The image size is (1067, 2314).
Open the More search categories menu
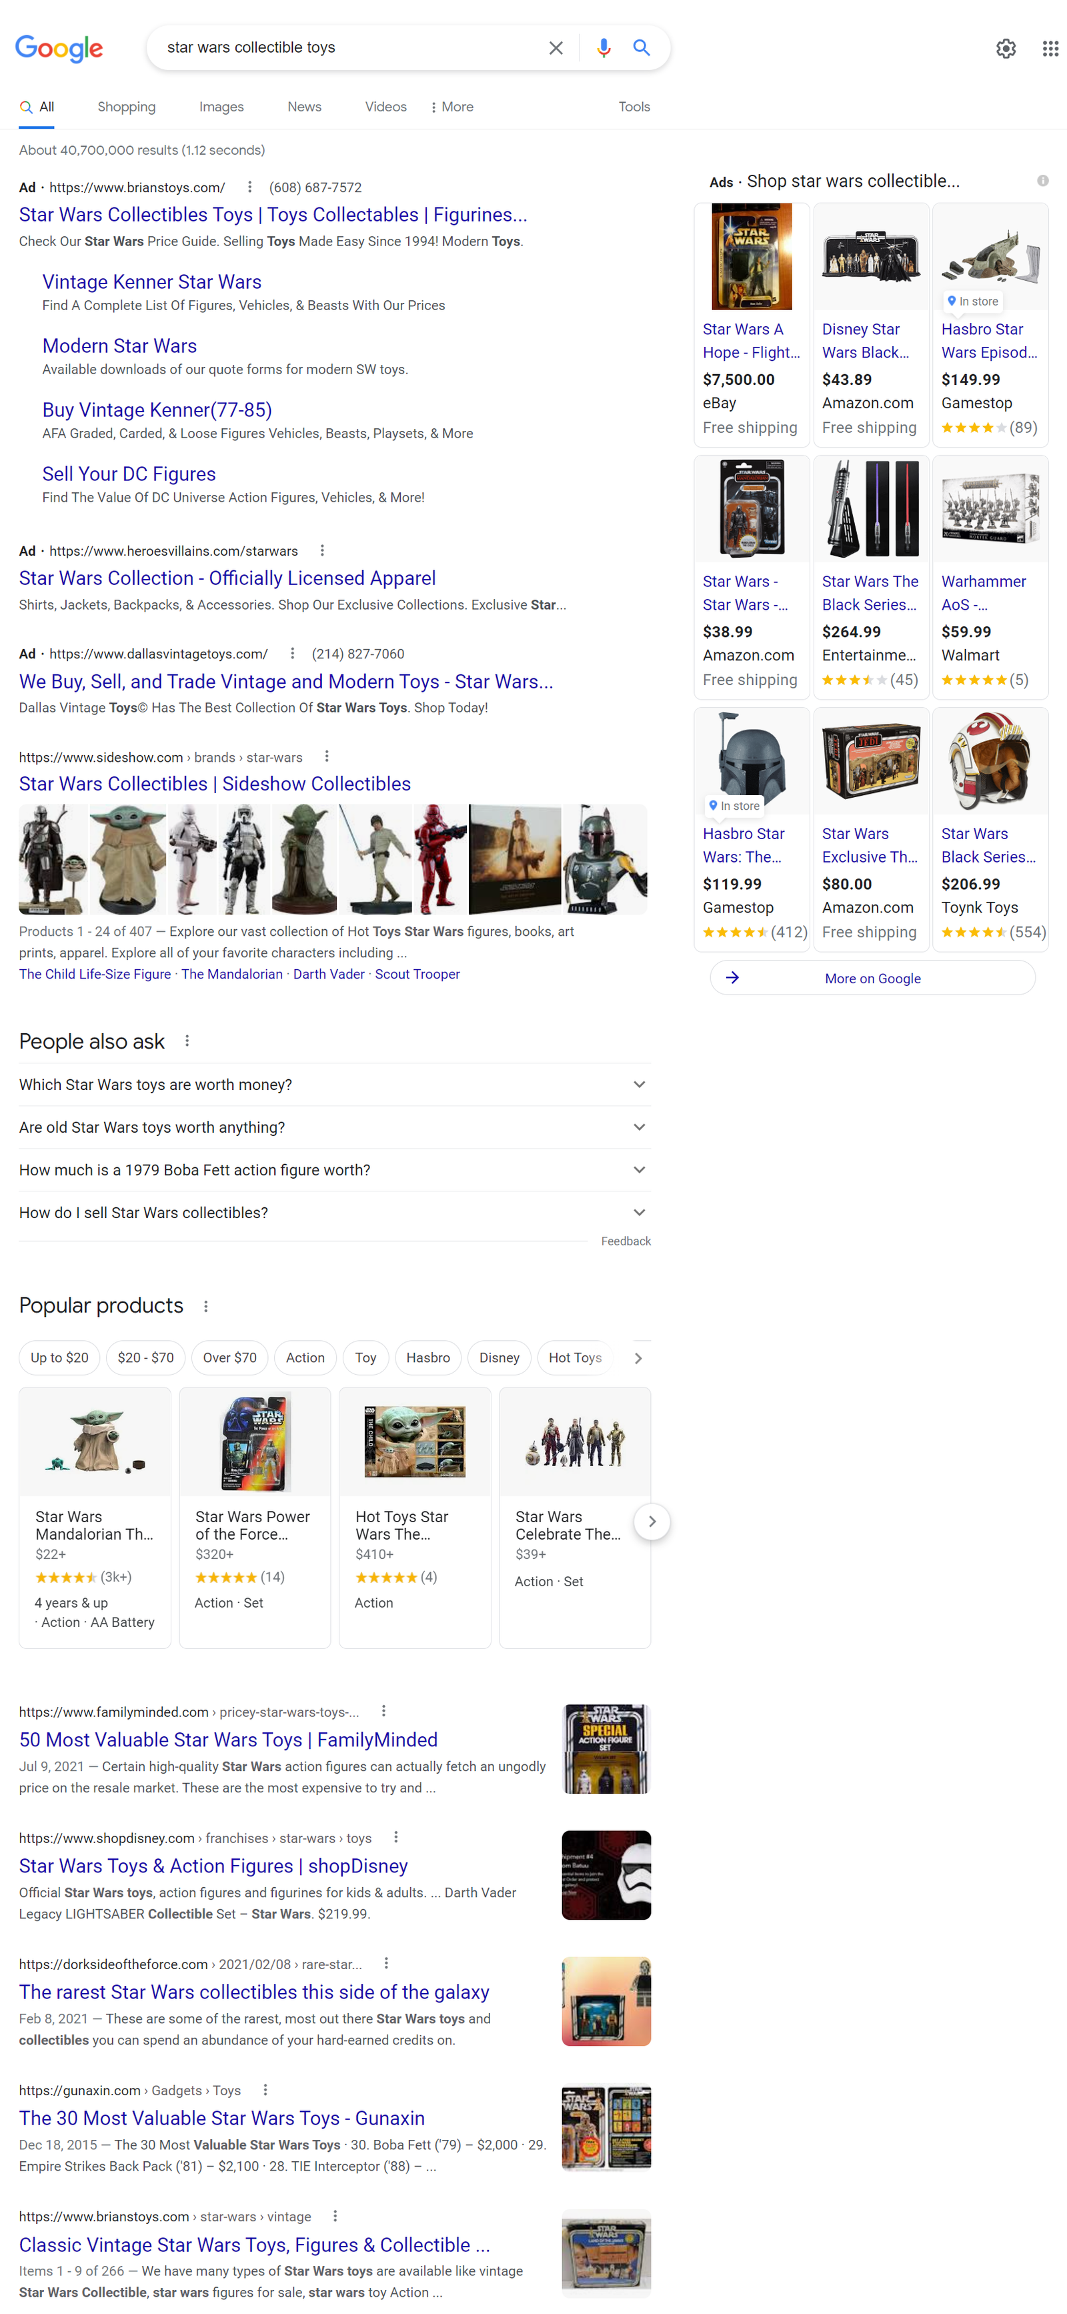point(451,107)
